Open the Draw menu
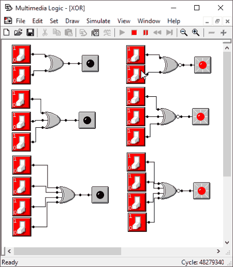233x267 pixels. point(72,21)
